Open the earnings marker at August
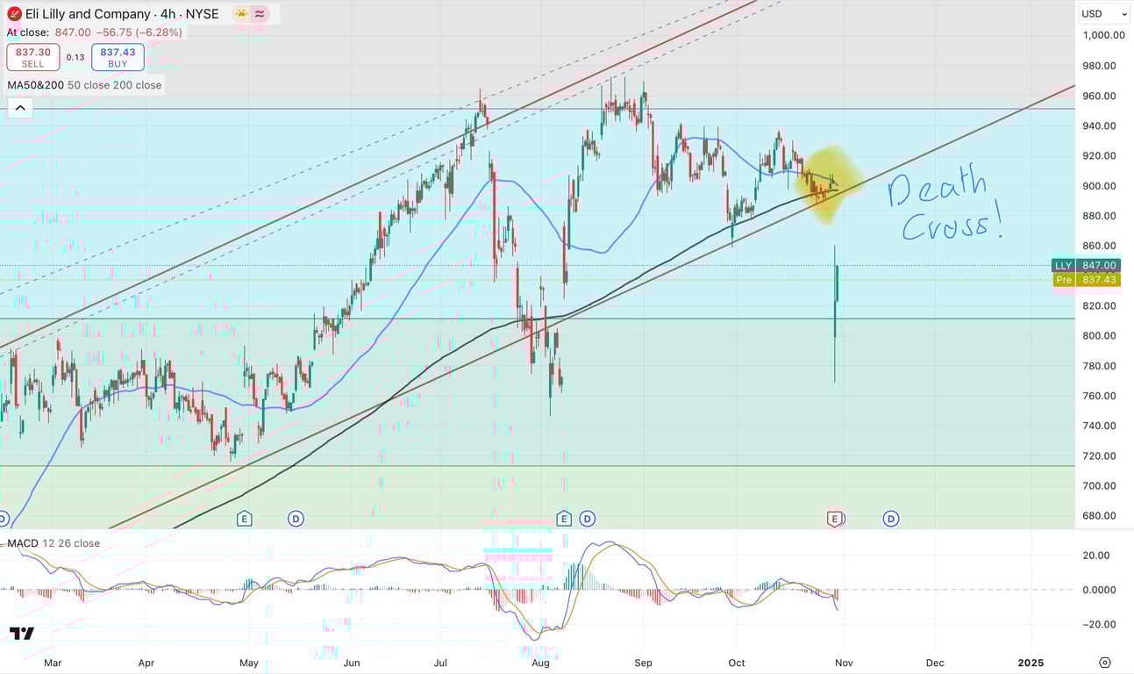 (x=564, y=519)
